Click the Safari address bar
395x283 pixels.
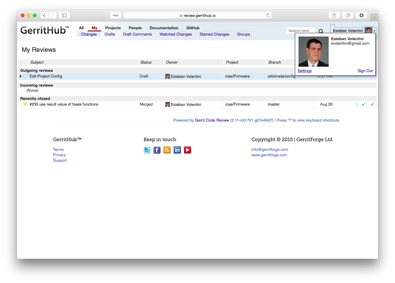point(197,15)
